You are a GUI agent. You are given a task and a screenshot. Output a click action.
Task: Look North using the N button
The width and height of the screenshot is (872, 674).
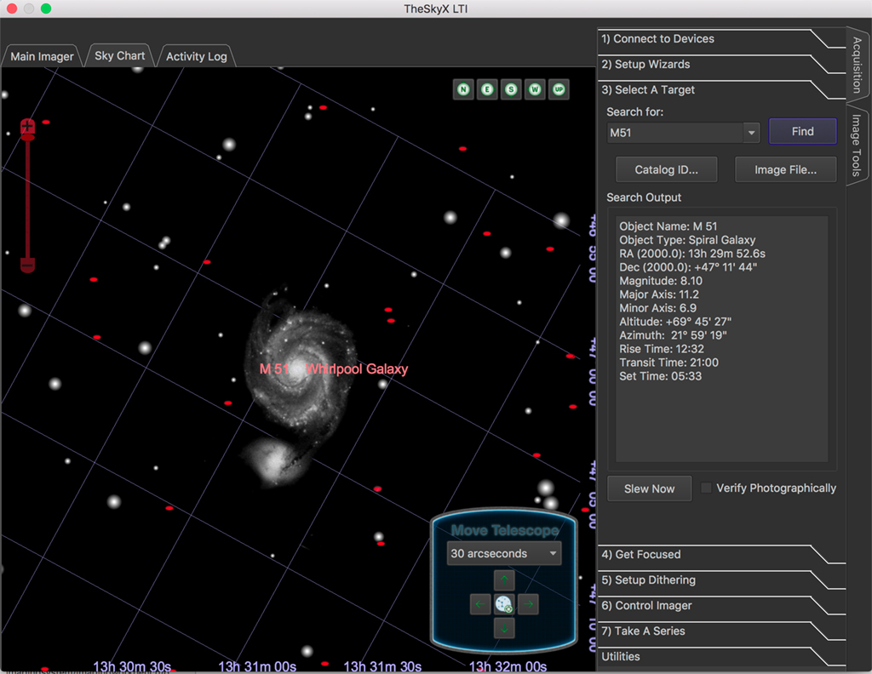pos(463,89)
